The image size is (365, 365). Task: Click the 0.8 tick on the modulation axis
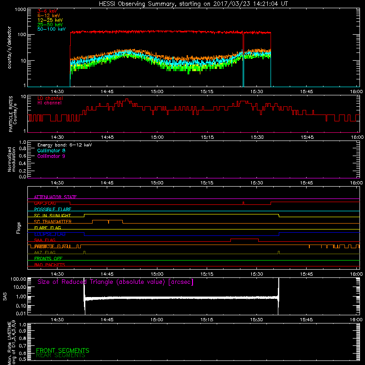[x=22, y=149]
